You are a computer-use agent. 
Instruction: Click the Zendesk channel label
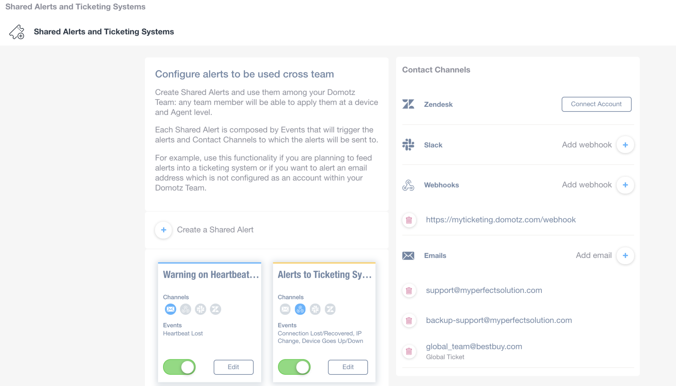tap(438, 104)
